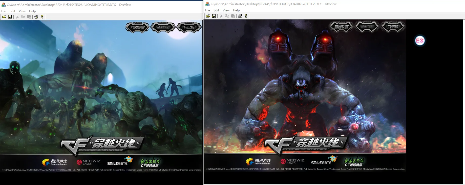Viewport: 465px width, 185px height.
Task: Click the pink EX badge on black background
Action: pyautogui.click(x=420, y=41)
